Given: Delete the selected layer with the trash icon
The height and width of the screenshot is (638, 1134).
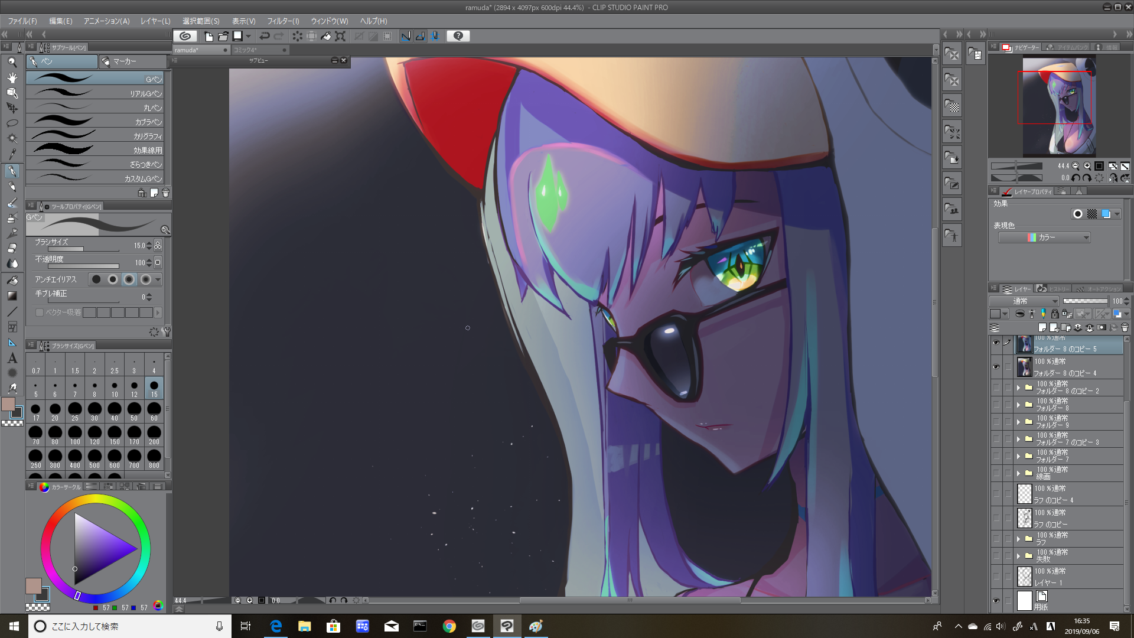Looking at the screenshot, I should click(1125, 327).
